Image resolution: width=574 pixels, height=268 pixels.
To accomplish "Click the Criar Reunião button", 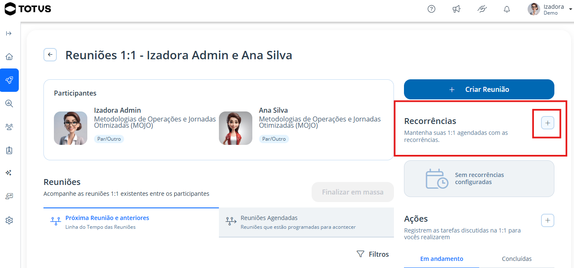I will (x=479, y=89).
